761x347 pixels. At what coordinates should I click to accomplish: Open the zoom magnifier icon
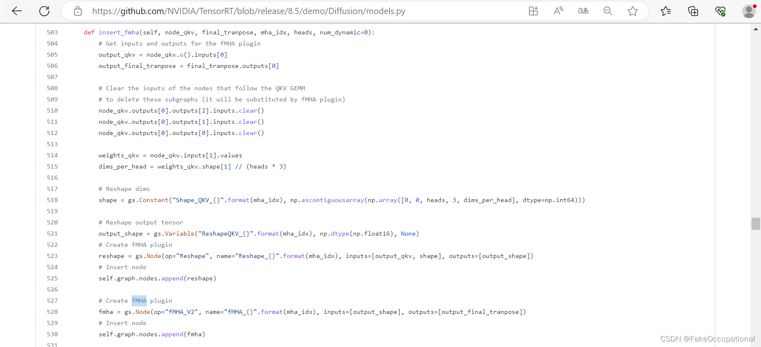point(608,11)
